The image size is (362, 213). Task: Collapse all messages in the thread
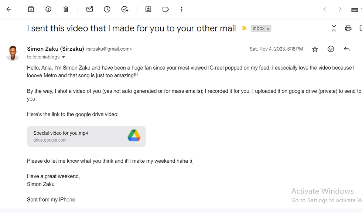[334, 28]
